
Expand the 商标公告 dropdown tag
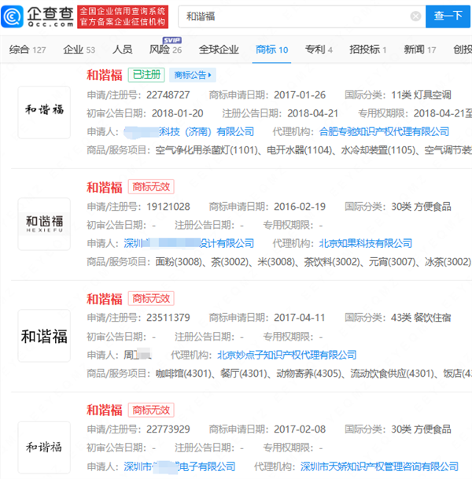coord(194,75)
